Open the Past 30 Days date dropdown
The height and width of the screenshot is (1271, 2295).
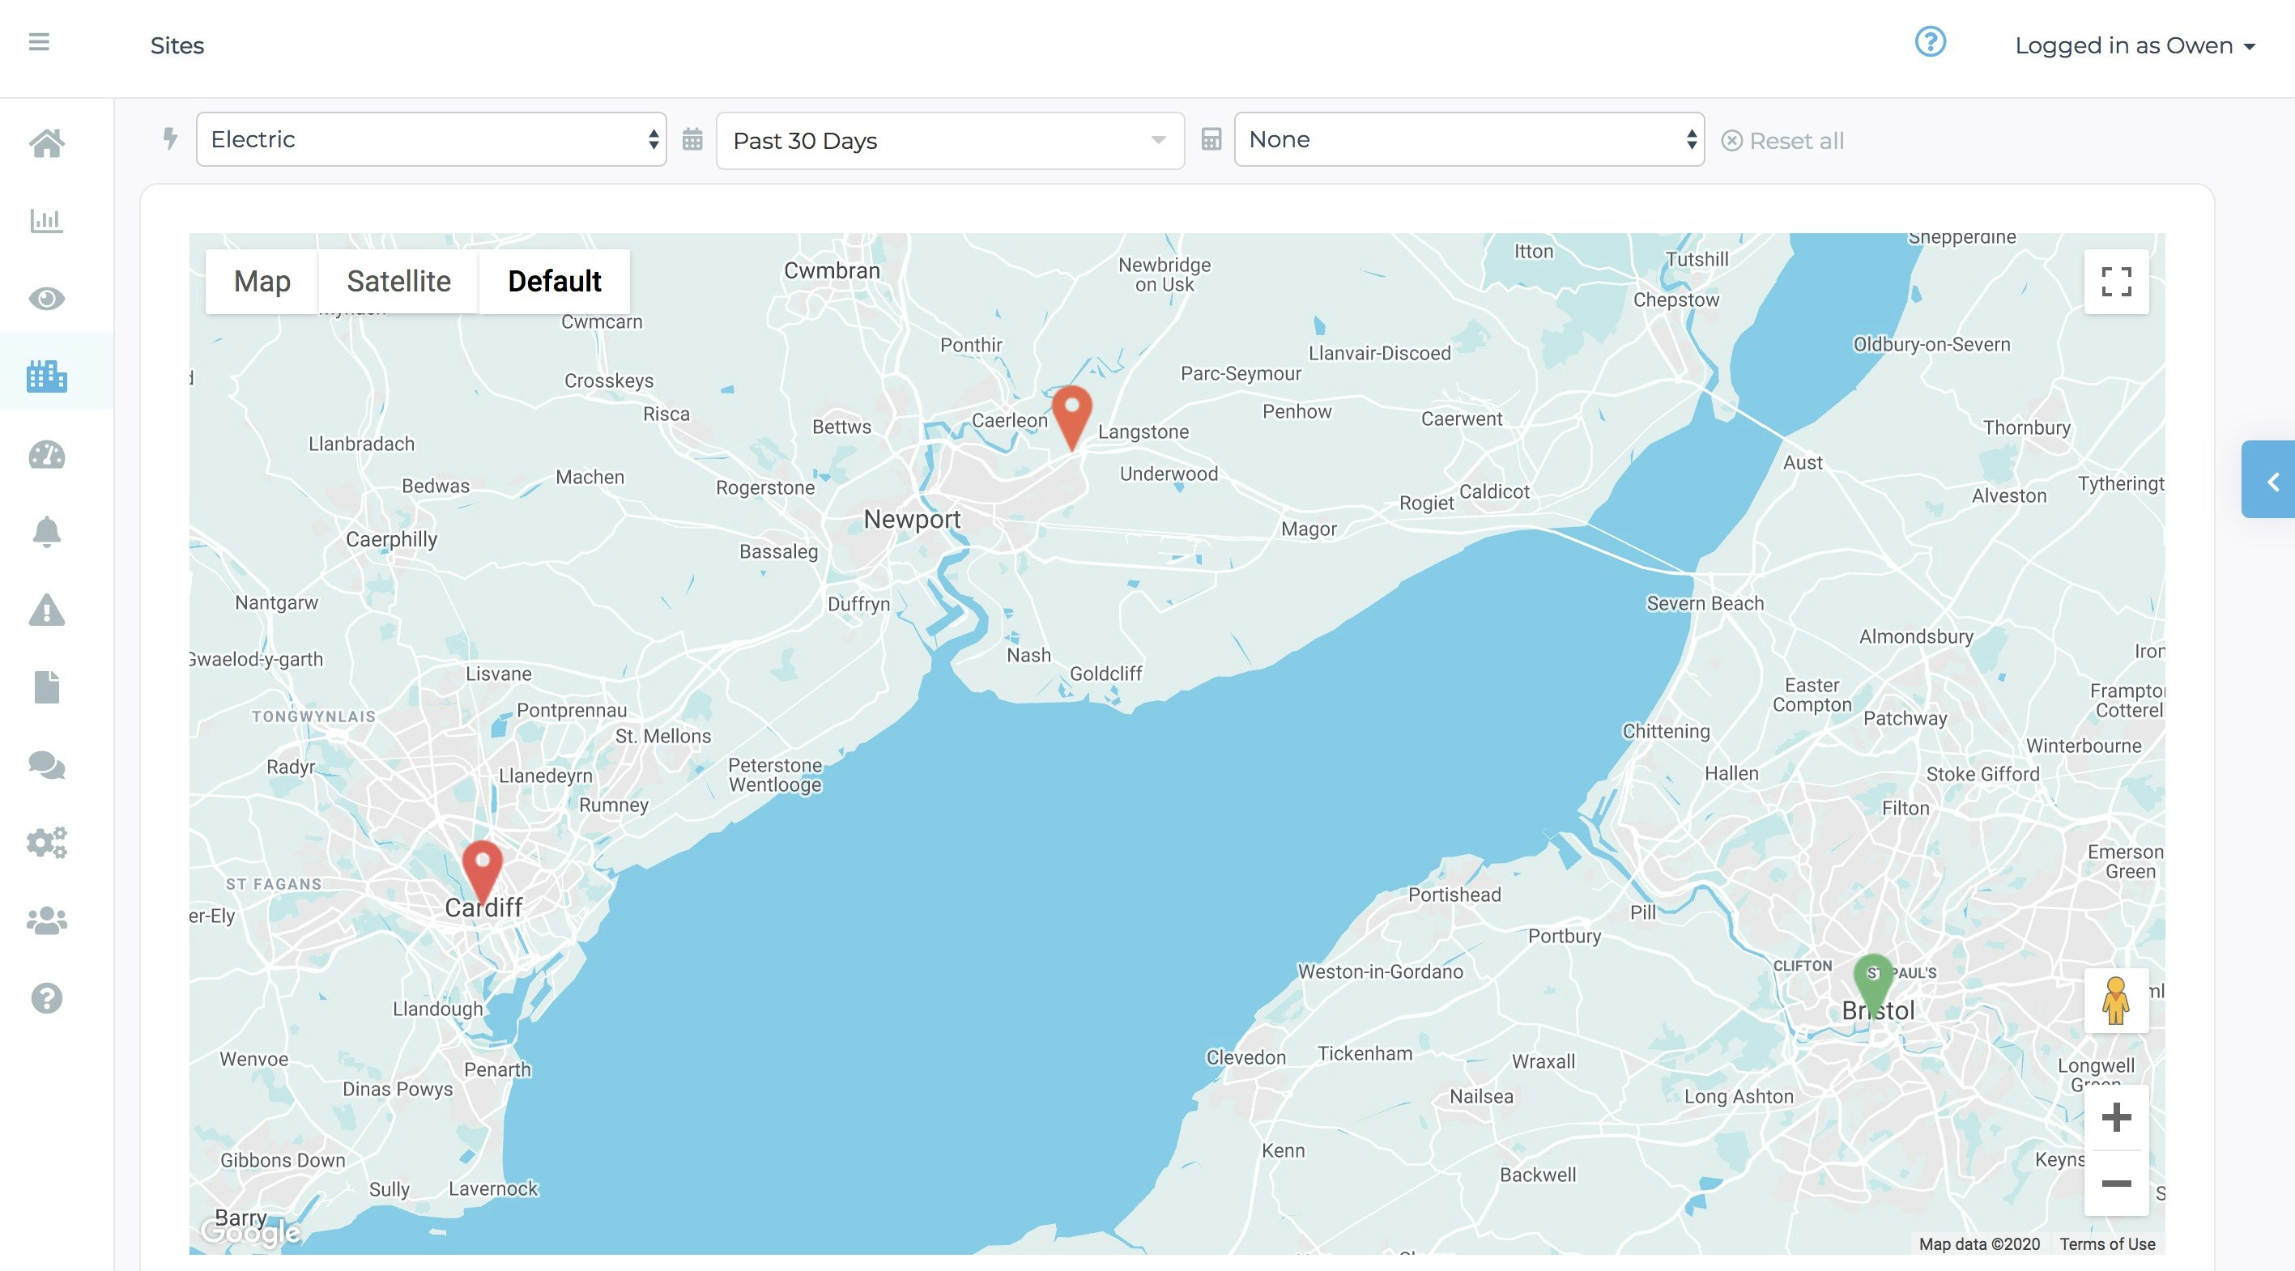[x=950, y=141]
